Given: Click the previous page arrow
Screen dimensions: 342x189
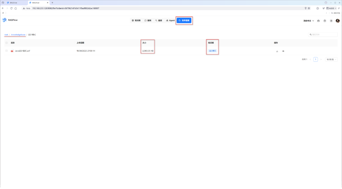Looking at the screenshot, I should 310,59.
